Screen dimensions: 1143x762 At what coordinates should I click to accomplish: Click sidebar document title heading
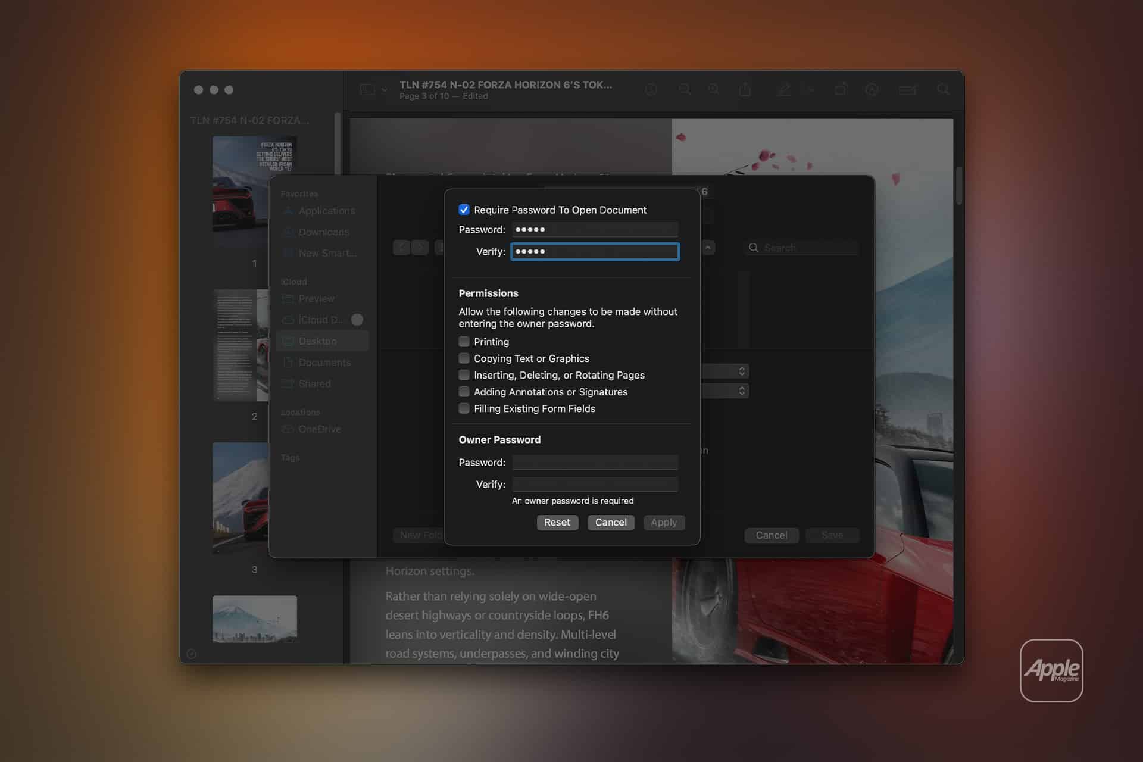(249, 120)
